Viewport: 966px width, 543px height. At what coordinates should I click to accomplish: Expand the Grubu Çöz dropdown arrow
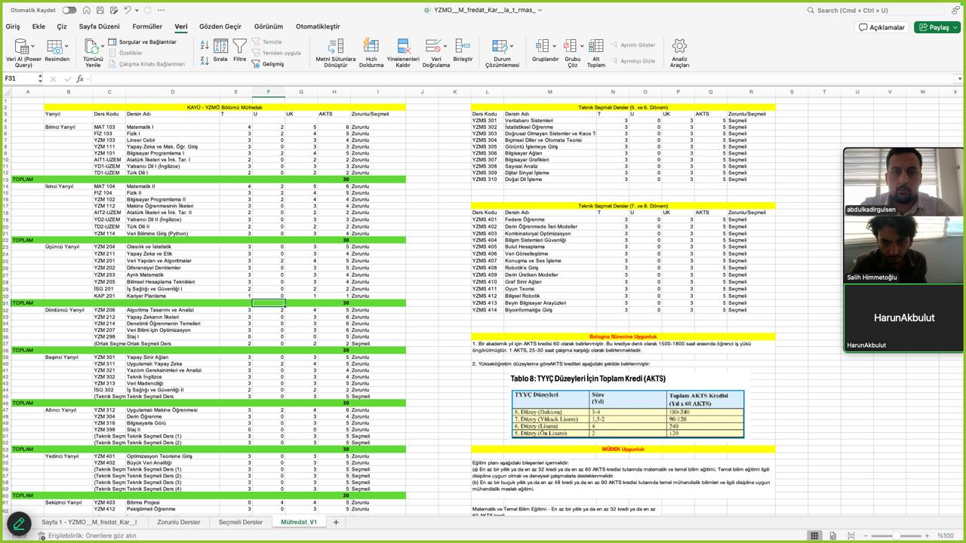point(582,48)
